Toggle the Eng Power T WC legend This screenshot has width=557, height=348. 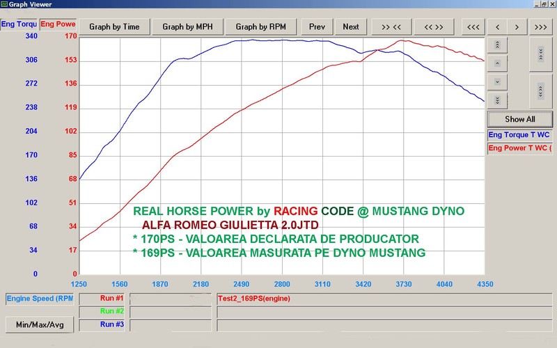tap(520, 148)
